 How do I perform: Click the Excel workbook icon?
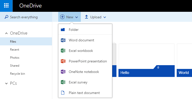63,51
